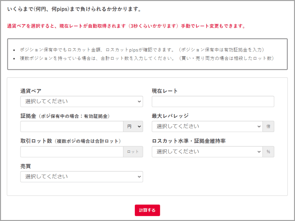Image resolution: width=295 pixels, height=221 pixels.
Task: Click the 売買 field label
Action: pyautogui.click(x=25, y=166)
